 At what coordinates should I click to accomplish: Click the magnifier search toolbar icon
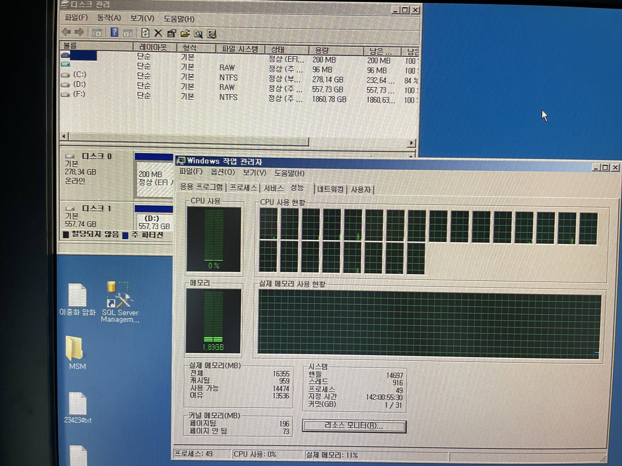[x=198, y=34]
